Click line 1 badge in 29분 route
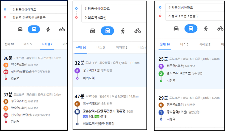This screenshot has height=131, width=225. point(161,113)
